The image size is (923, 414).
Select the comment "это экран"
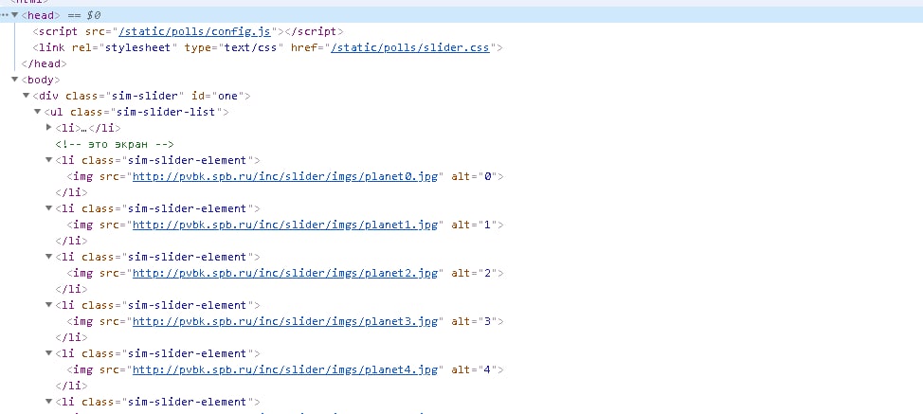pyautogui.click(x=115, y=144)
